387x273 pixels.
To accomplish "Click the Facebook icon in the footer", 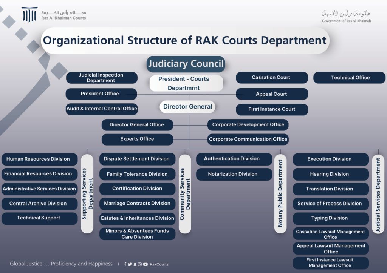I will 125,264.
